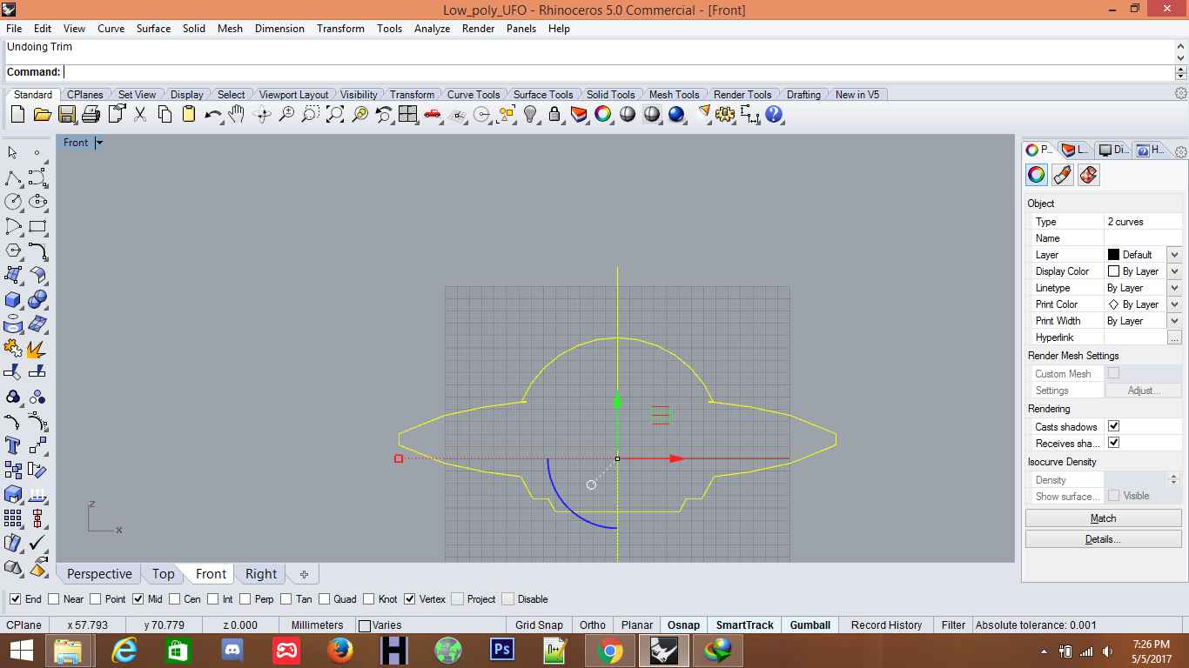Add a viewport tab with the plus button
Image resolution: width=1189 pixels, height=668 pixels.
(304, 574)
